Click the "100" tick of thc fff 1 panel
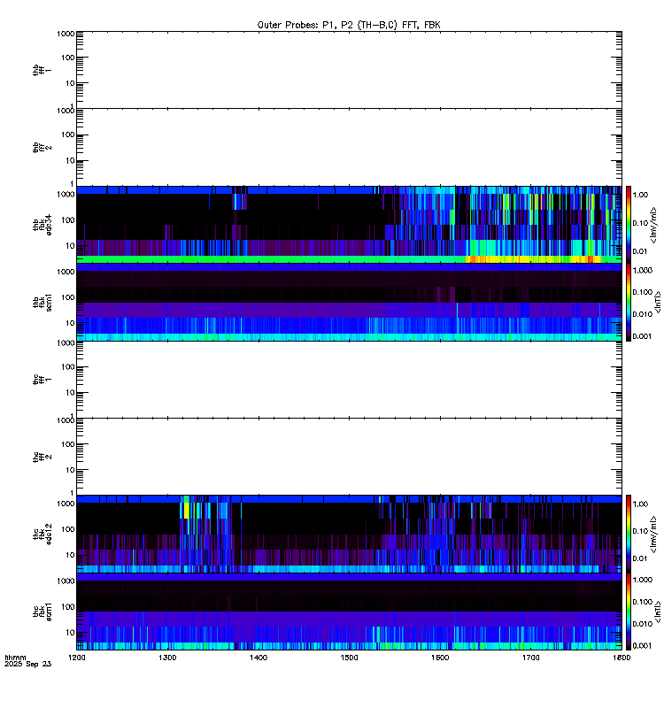 68,367
